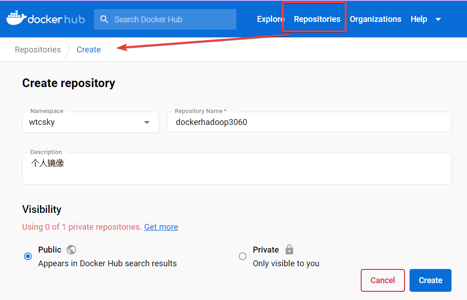Click the Repository Name input field
467x300 pixels.
point(309,122)
